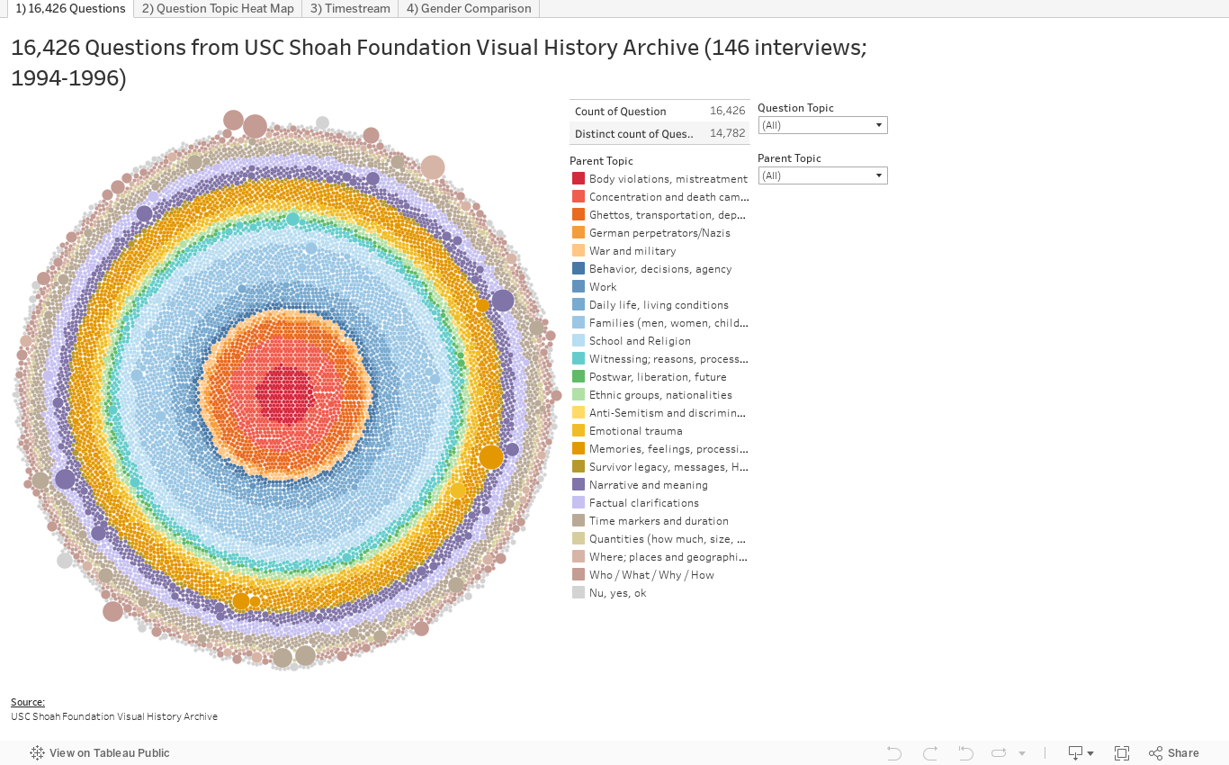Click the Anti-Semitism and discrimination swatch
Image resolution: width=1229 pixels, height=765 pixels.
579,413
